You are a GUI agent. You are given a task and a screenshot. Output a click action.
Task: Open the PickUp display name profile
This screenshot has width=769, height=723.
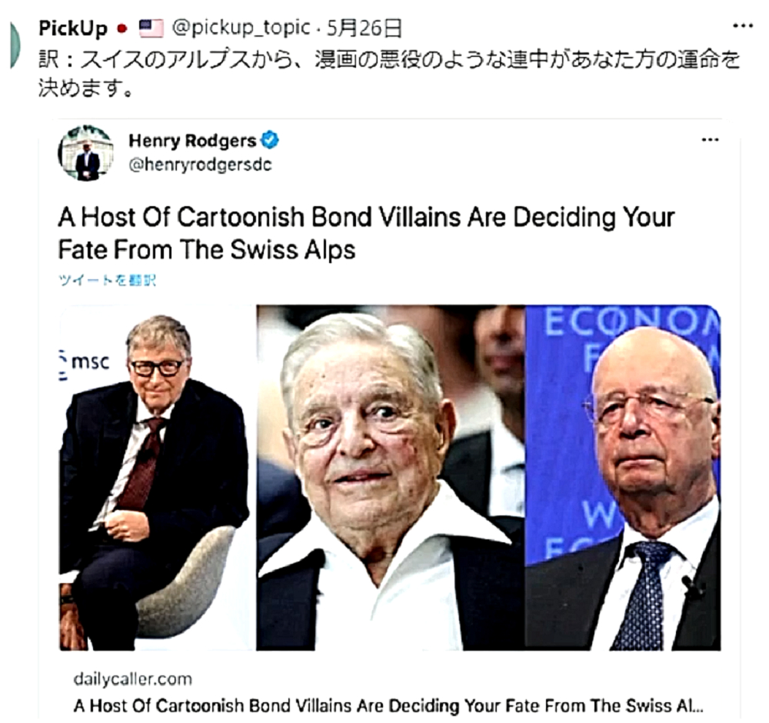click(x=72, y=28)
